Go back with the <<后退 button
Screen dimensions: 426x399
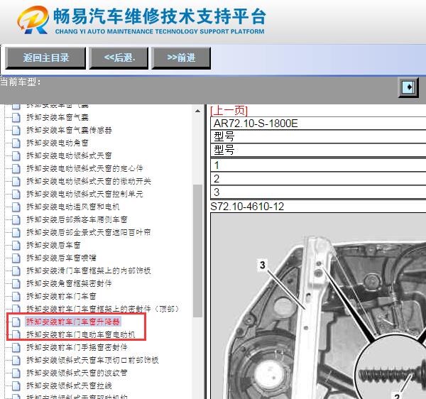(119, 58)
